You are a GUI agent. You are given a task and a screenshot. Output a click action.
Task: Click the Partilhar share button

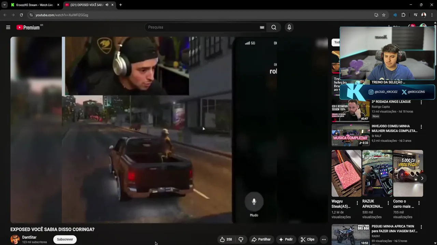pyautogui.click(x=261, y=240)
